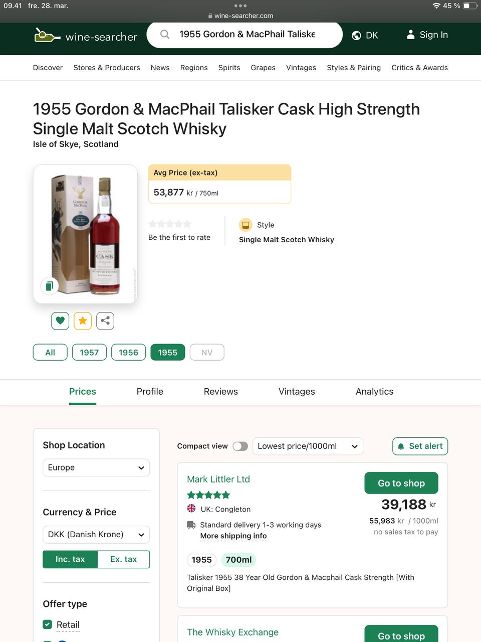Open More shipping info link
This screenshot has width=481, height=642.
233,536
